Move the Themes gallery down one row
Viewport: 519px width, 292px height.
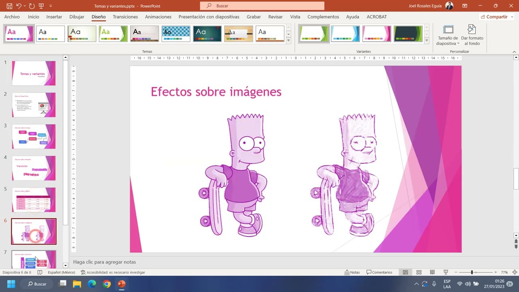288,34
